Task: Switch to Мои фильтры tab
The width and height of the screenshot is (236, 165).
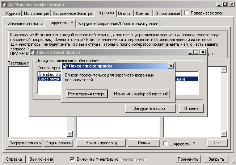Action: coord(37,13)
